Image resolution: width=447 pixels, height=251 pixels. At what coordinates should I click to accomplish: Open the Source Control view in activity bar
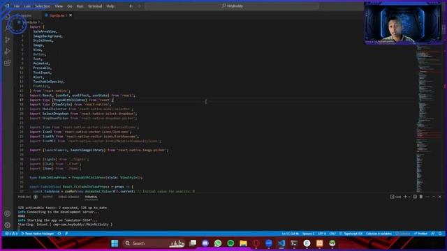tap(8, 40)
